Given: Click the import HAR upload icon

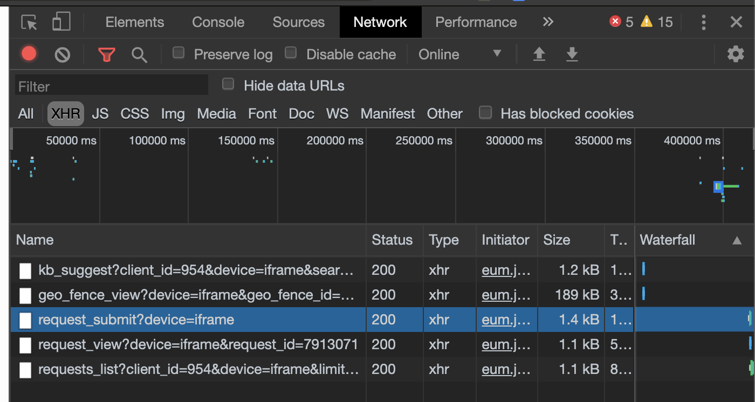Looking at the screenshot, I should [539, 54].
